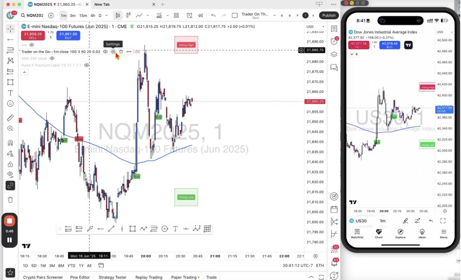This screenshot has width=461, height=280.
Task: Show the SMA 200 close indicator
Action: [52, 58]
